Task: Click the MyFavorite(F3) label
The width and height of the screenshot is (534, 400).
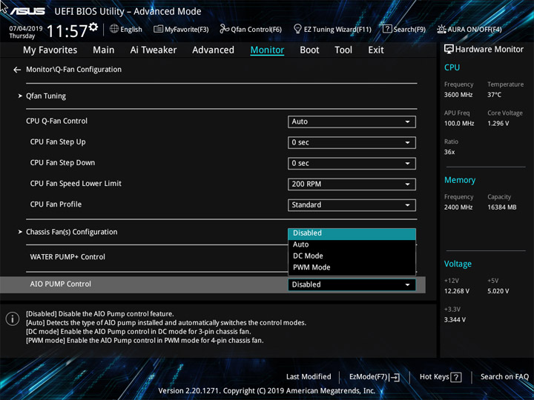Action: click(187, 30)
